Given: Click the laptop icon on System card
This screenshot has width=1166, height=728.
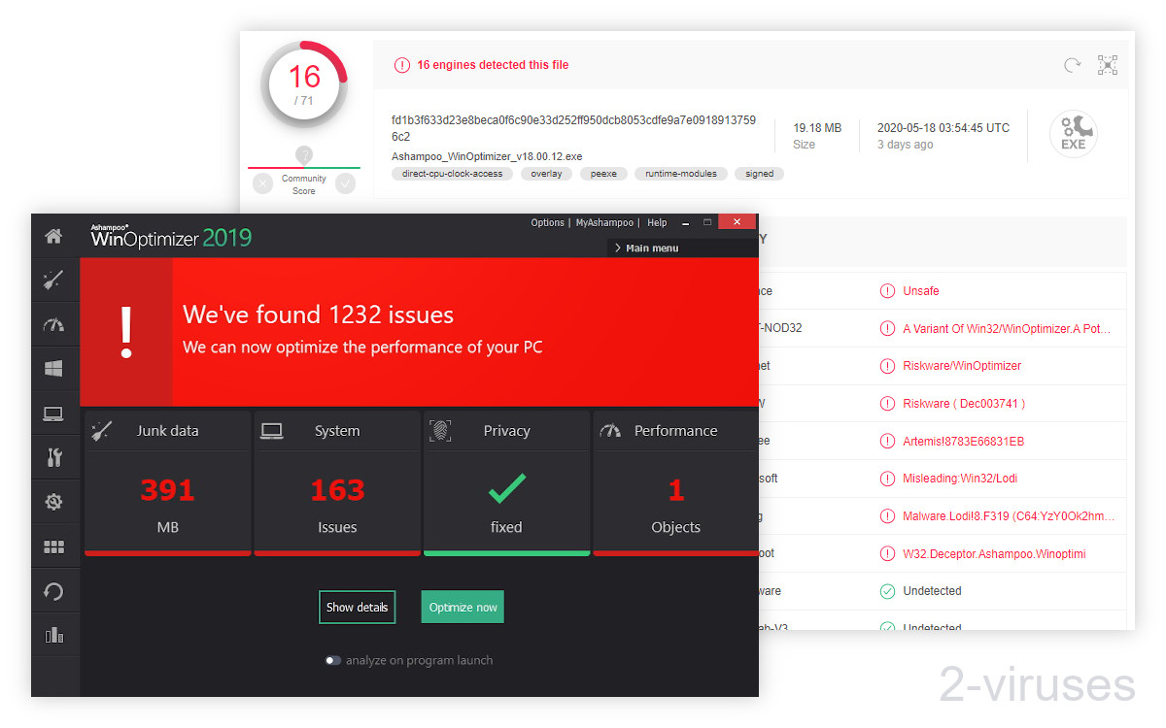Looking at the screenshot, I should [x=272, y=431].
